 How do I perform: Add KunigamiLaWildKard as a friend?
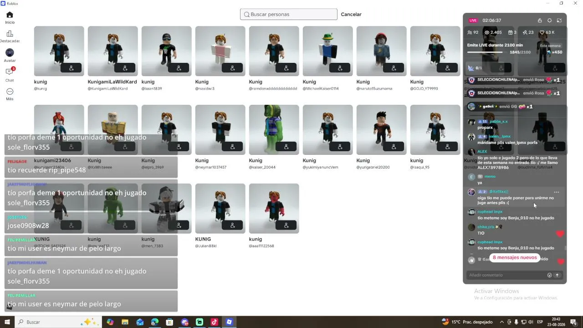point(125,68)
